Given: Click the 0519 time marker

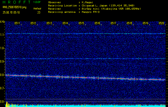Looking at the screenshot, I should [145, 23].
